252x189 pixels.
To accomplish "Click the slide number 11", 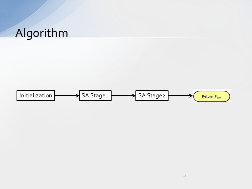I will 185,176.
